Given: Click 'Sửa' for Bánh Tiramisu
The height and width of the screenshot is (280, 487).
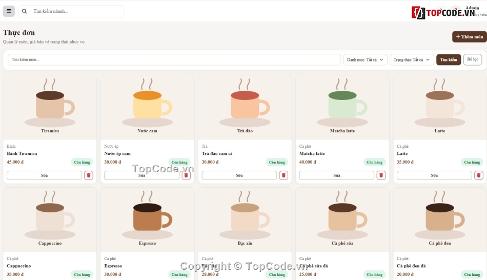Looking at the screenshot, I should click(44, 175).
